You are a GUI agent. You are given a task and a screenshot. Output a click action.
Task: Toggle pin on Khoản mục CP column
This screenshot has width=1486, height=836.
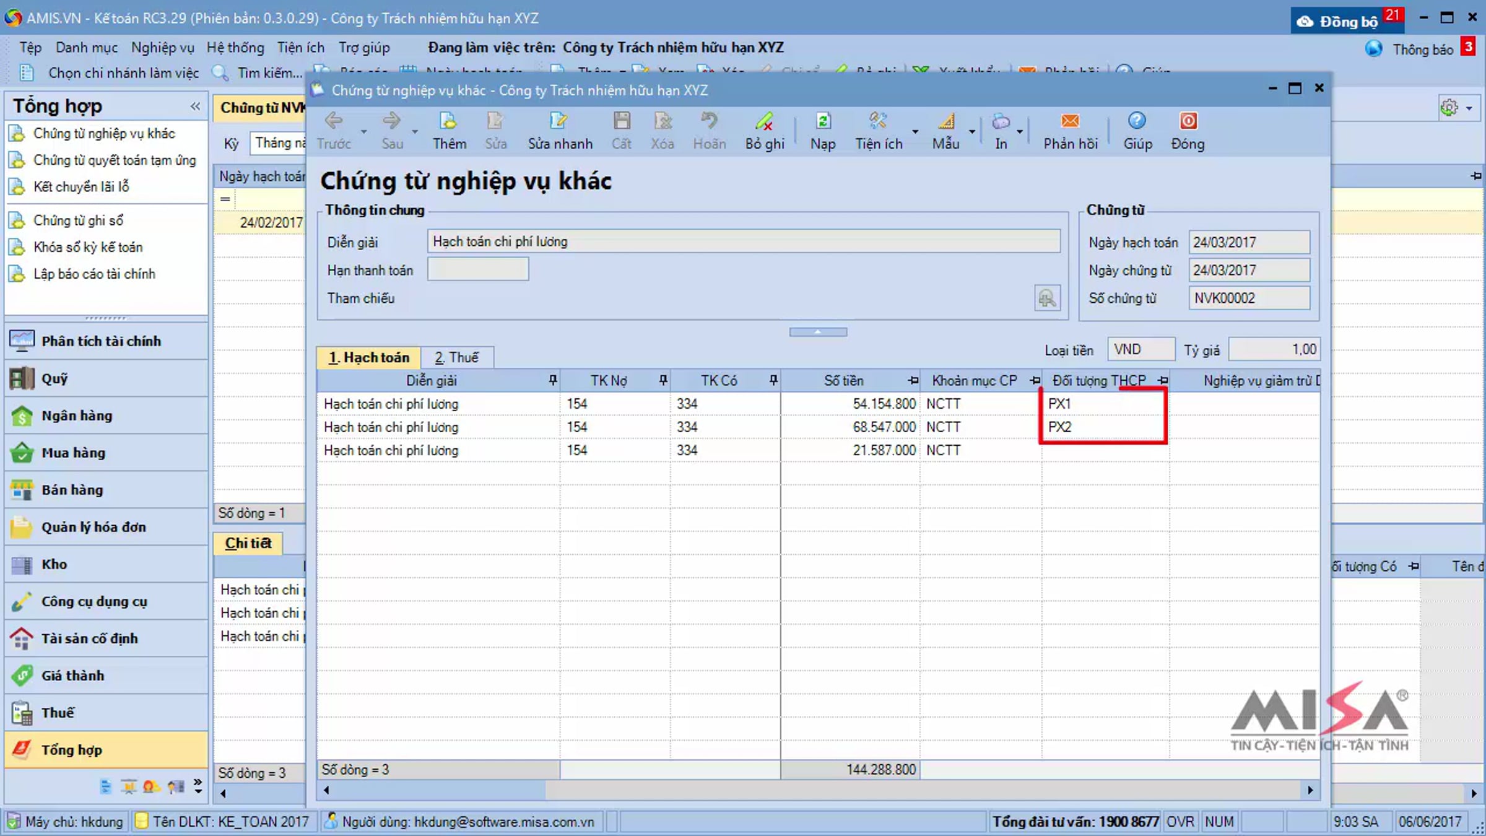coord(1035,380)
